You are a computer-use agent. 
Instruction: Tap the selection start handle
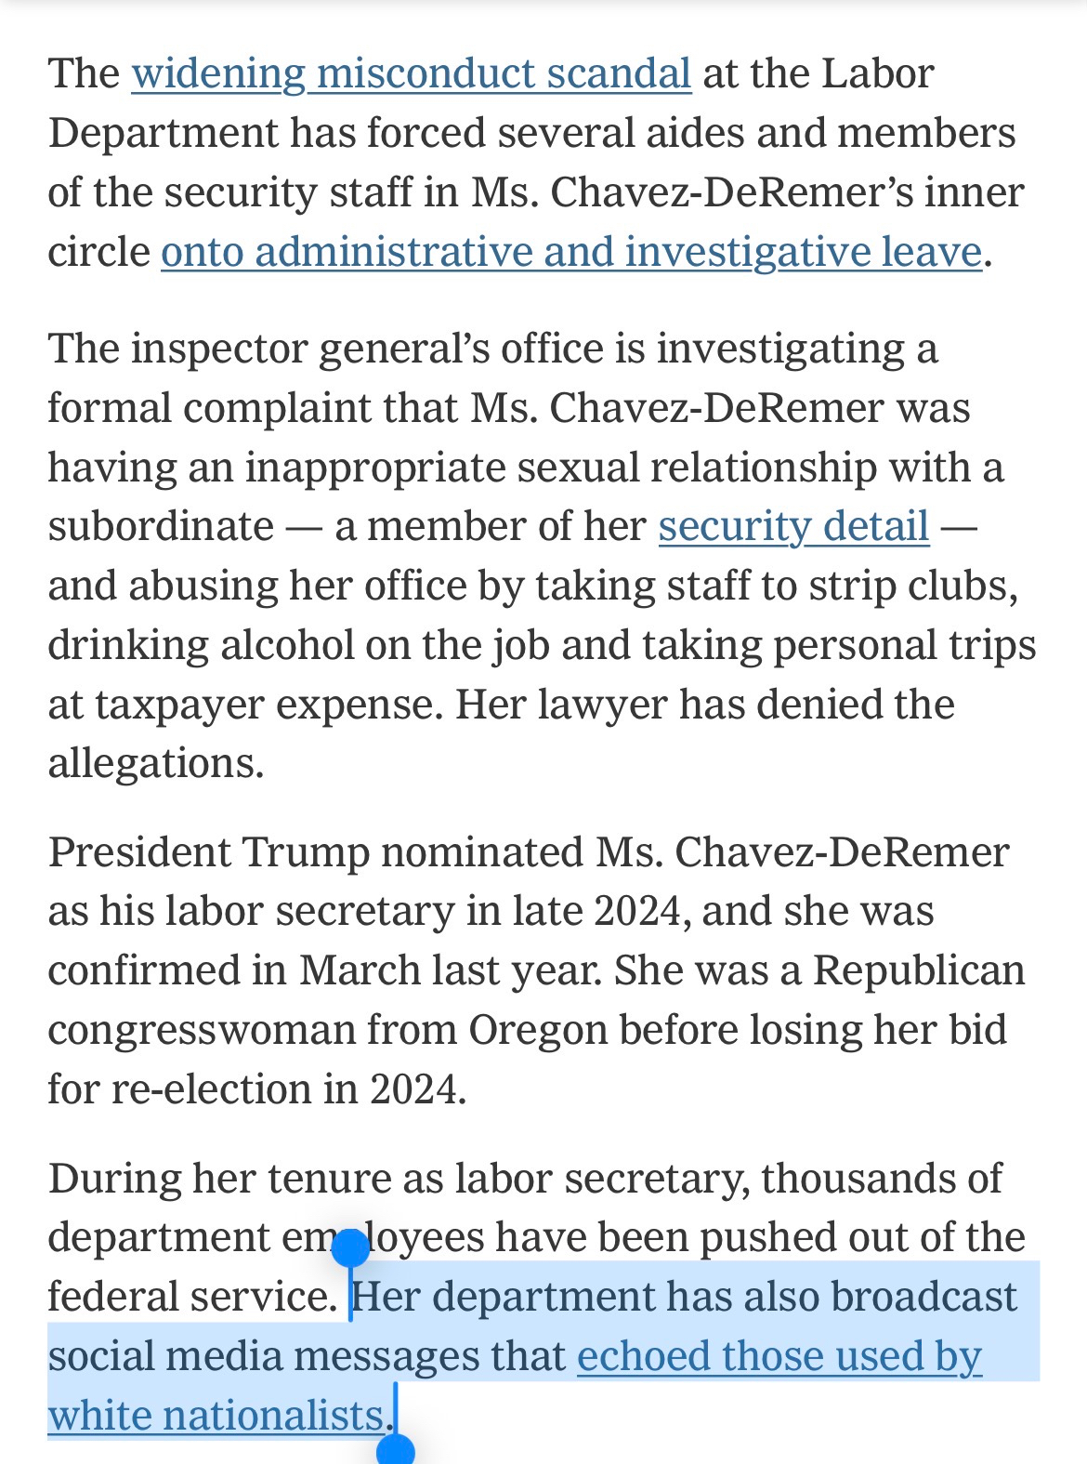click(350, 1248)
